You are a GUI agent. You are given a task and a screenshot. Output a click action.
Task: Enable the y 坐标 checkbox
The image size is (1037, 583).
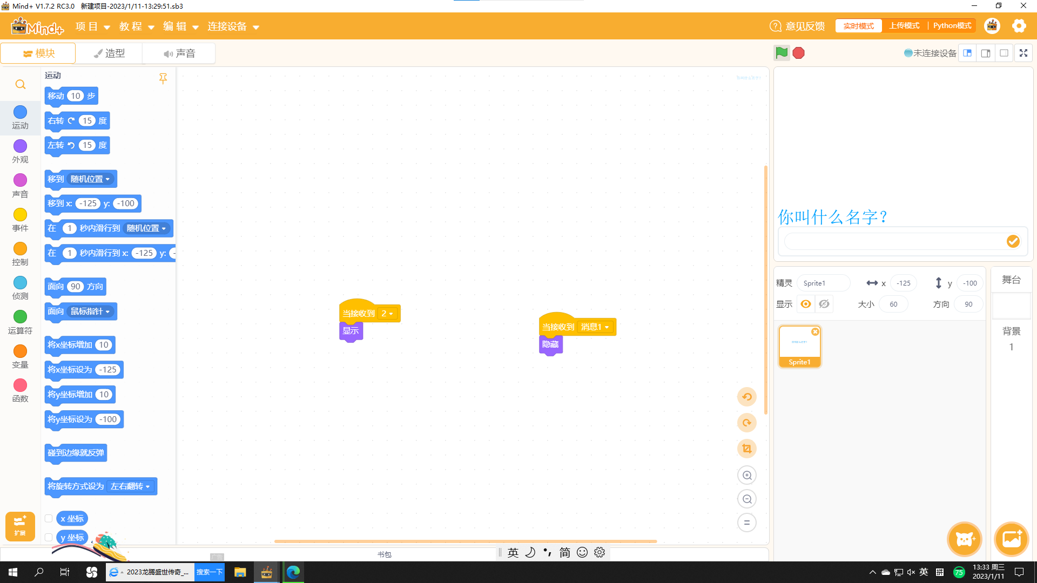click(x=49, y=538)
